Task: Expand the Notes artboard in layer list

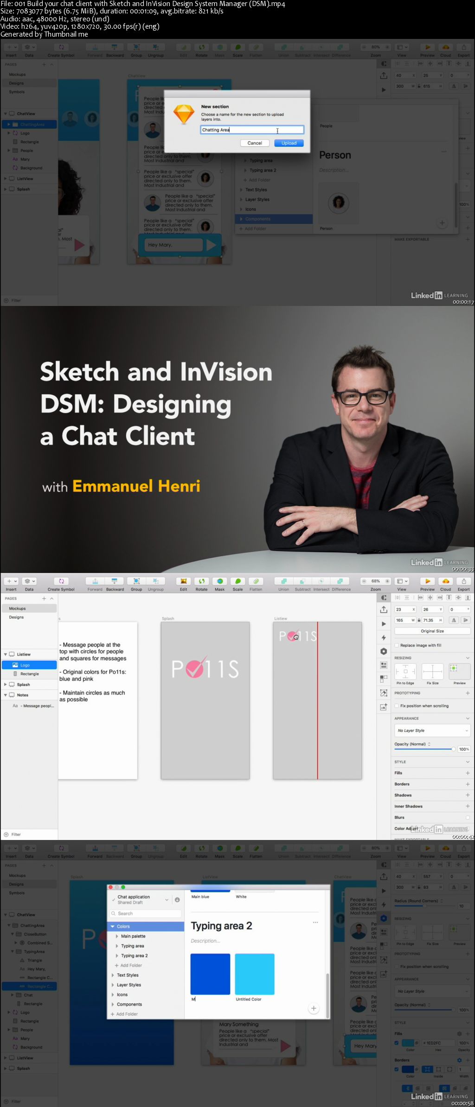Action: pos(6,695)
